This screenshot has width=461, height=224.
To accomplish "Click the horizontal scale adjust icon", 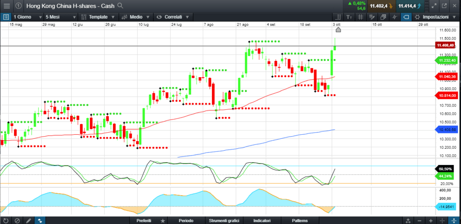I will (x=408, y=220).
